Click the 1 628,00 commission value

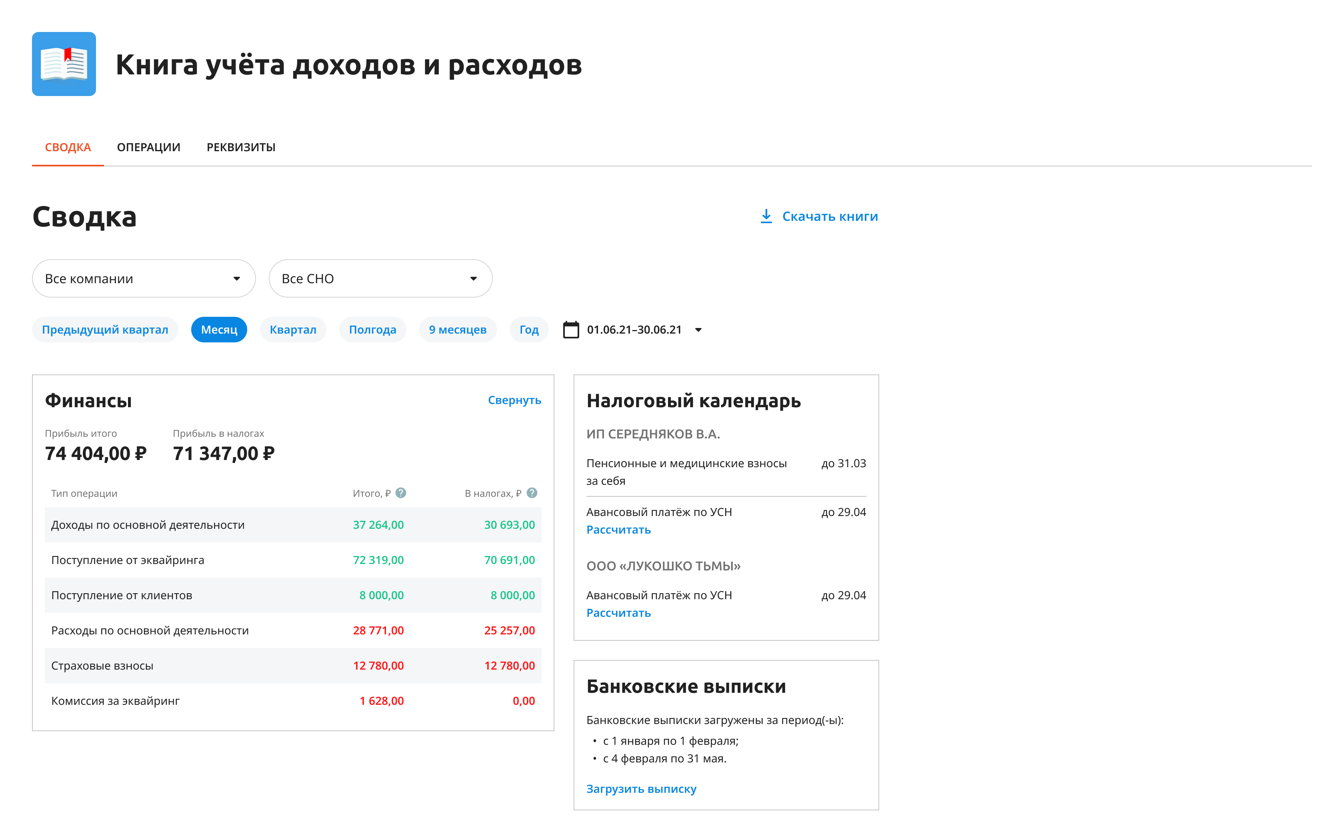[382, 701]
